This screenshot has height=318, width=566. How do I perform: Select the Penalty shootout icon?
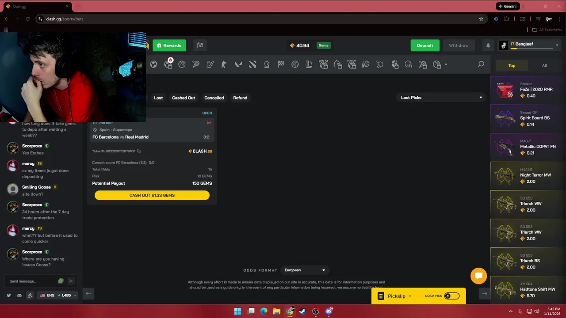(x=352, y=64)
